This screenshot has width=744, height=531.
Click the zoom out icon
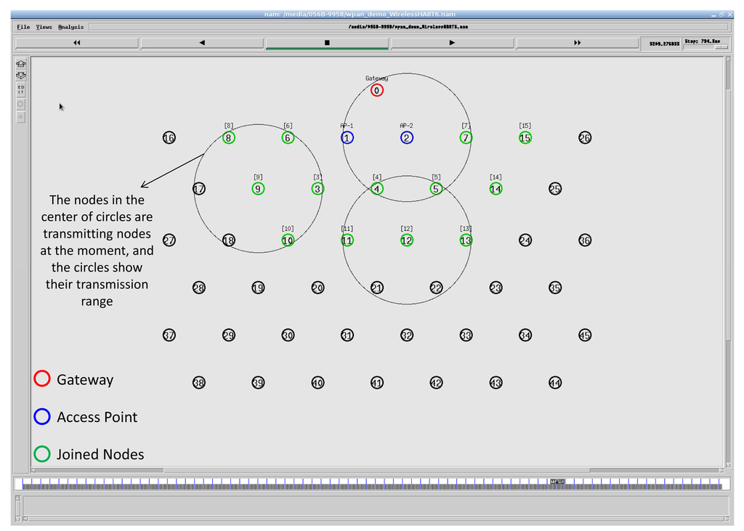tap(21, 76)
